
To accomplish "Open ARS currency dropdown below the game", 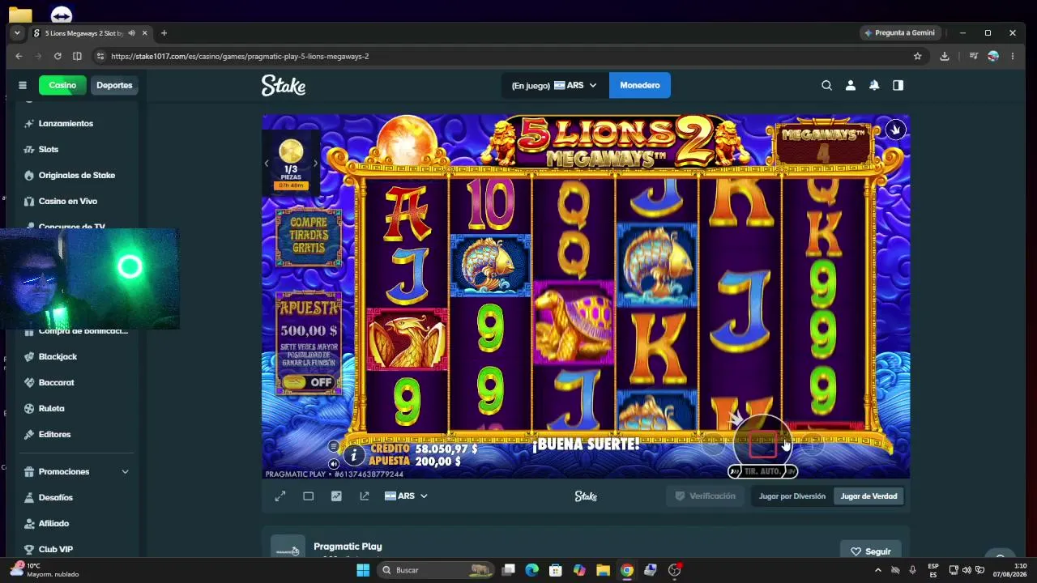I will tap(406, 496).
